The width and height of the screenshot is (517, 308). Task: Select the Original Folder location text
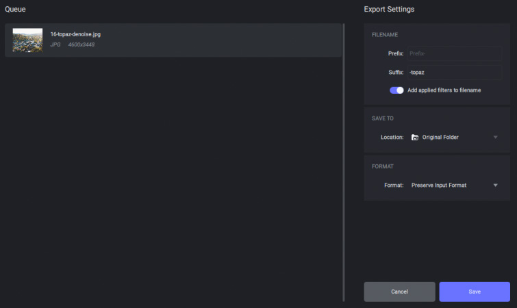coord(440,138)
